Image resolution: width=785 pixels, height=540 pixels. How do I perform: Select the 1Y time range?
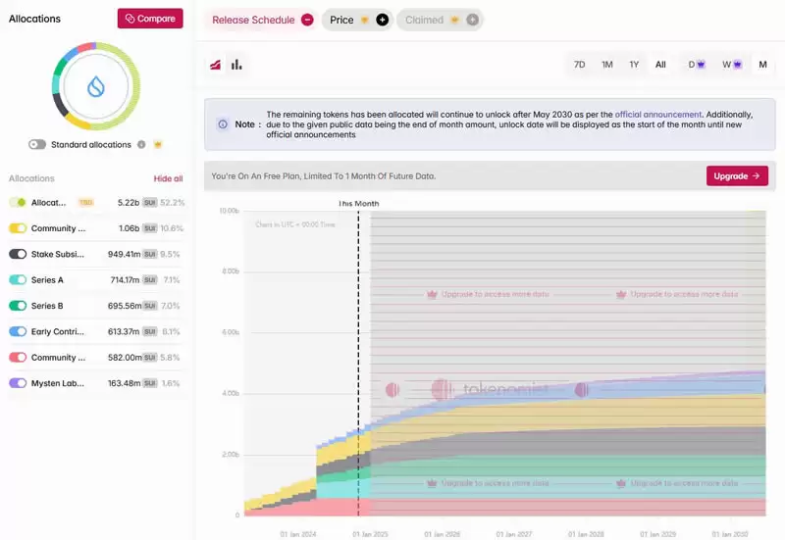coord(634,65)
